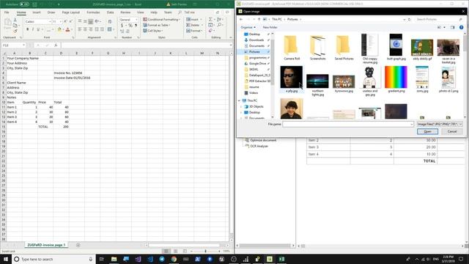The width and height of the screenshot is (469, 264).
Task: Click the Find & Select magnifier icon
Action: pos(220,25)
